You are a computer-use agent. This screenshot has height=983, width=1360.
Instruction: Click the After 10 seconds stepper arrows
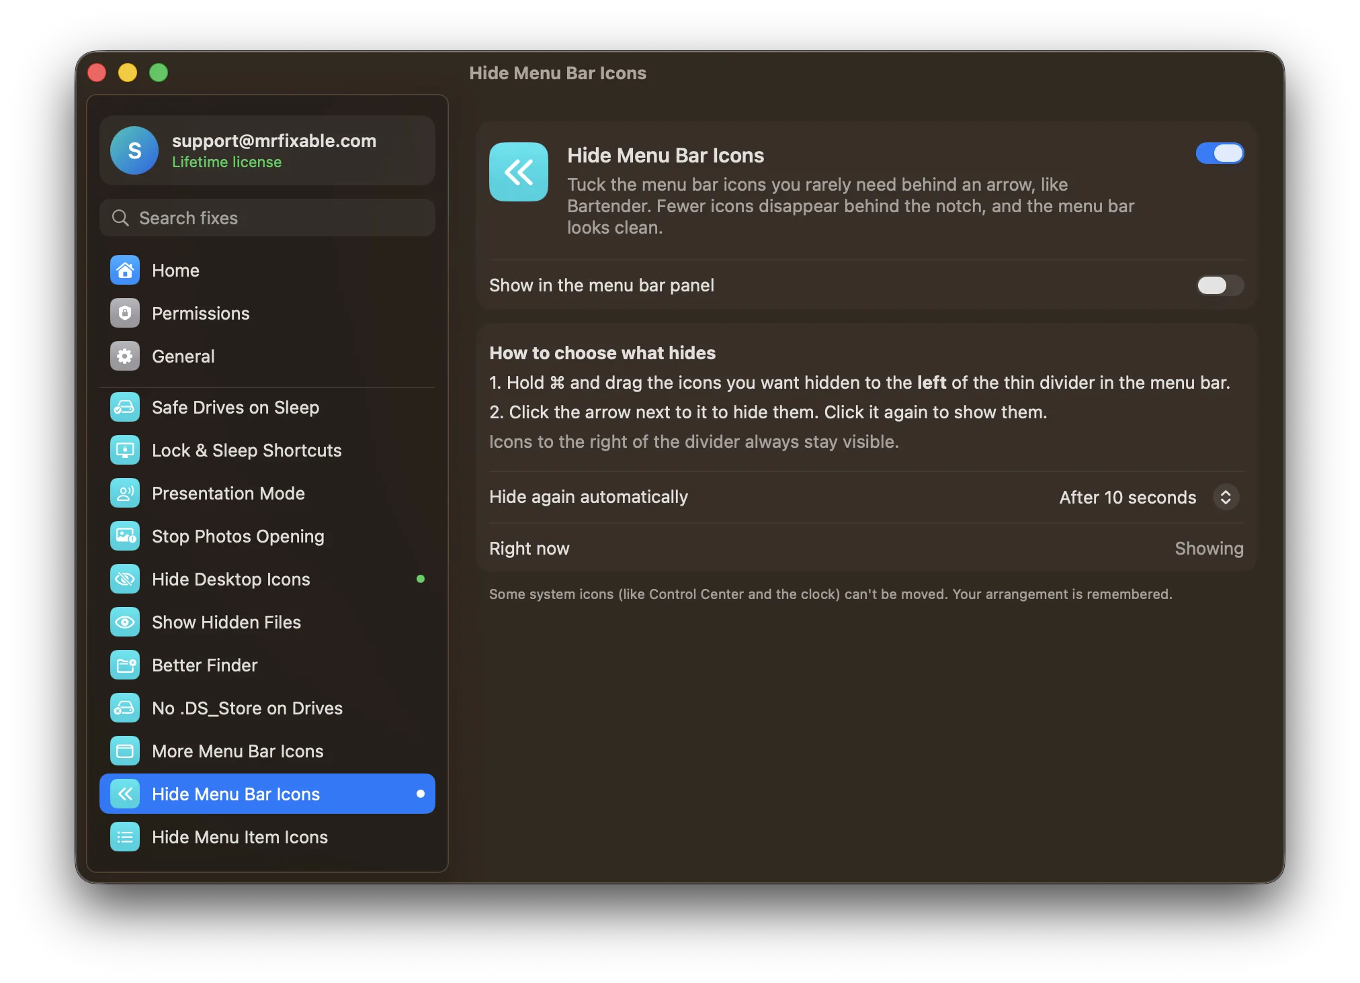click(x=1226, y=497)
